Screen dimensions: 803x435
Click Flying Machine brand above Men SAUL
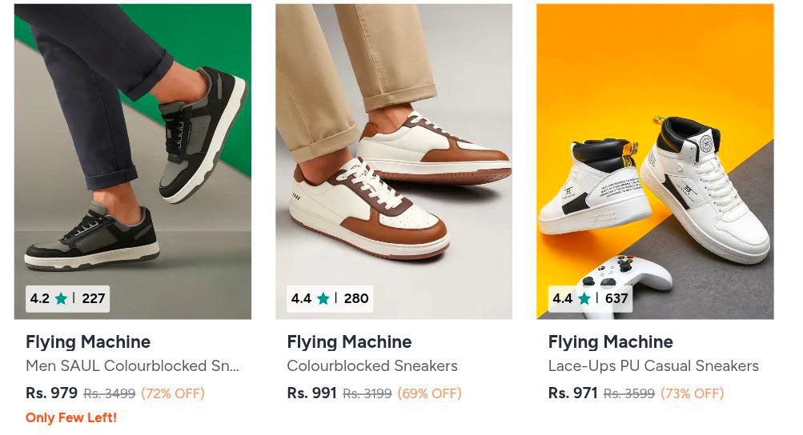88,342
